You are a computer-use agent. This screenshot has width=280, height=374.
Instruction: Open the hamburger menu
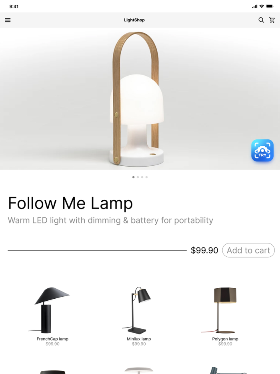coord(8,20)
